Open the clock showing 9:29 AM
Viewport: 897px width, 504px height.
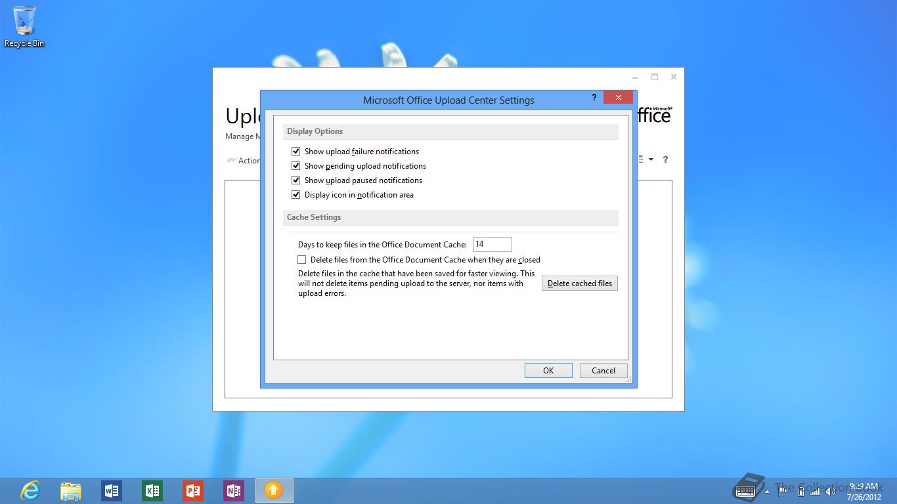(x=864, y=491)
